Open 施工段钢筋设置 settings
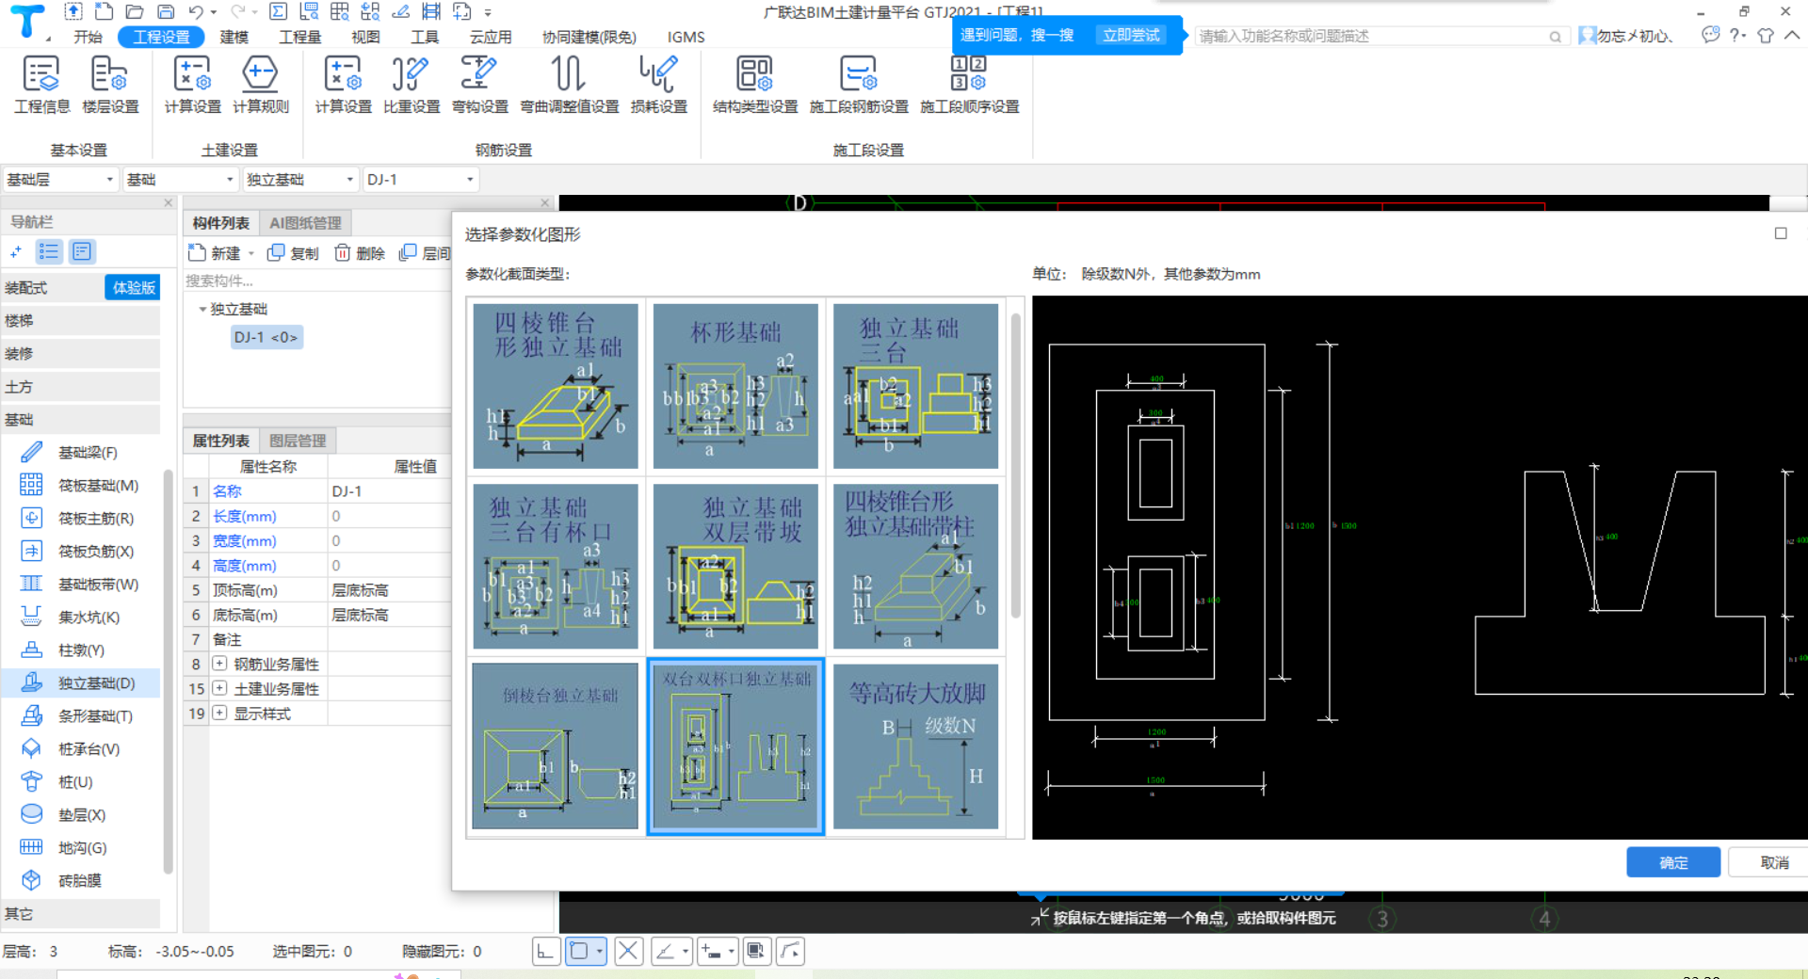The height and width of the screenshot is (979, 1808). point(859,85)
